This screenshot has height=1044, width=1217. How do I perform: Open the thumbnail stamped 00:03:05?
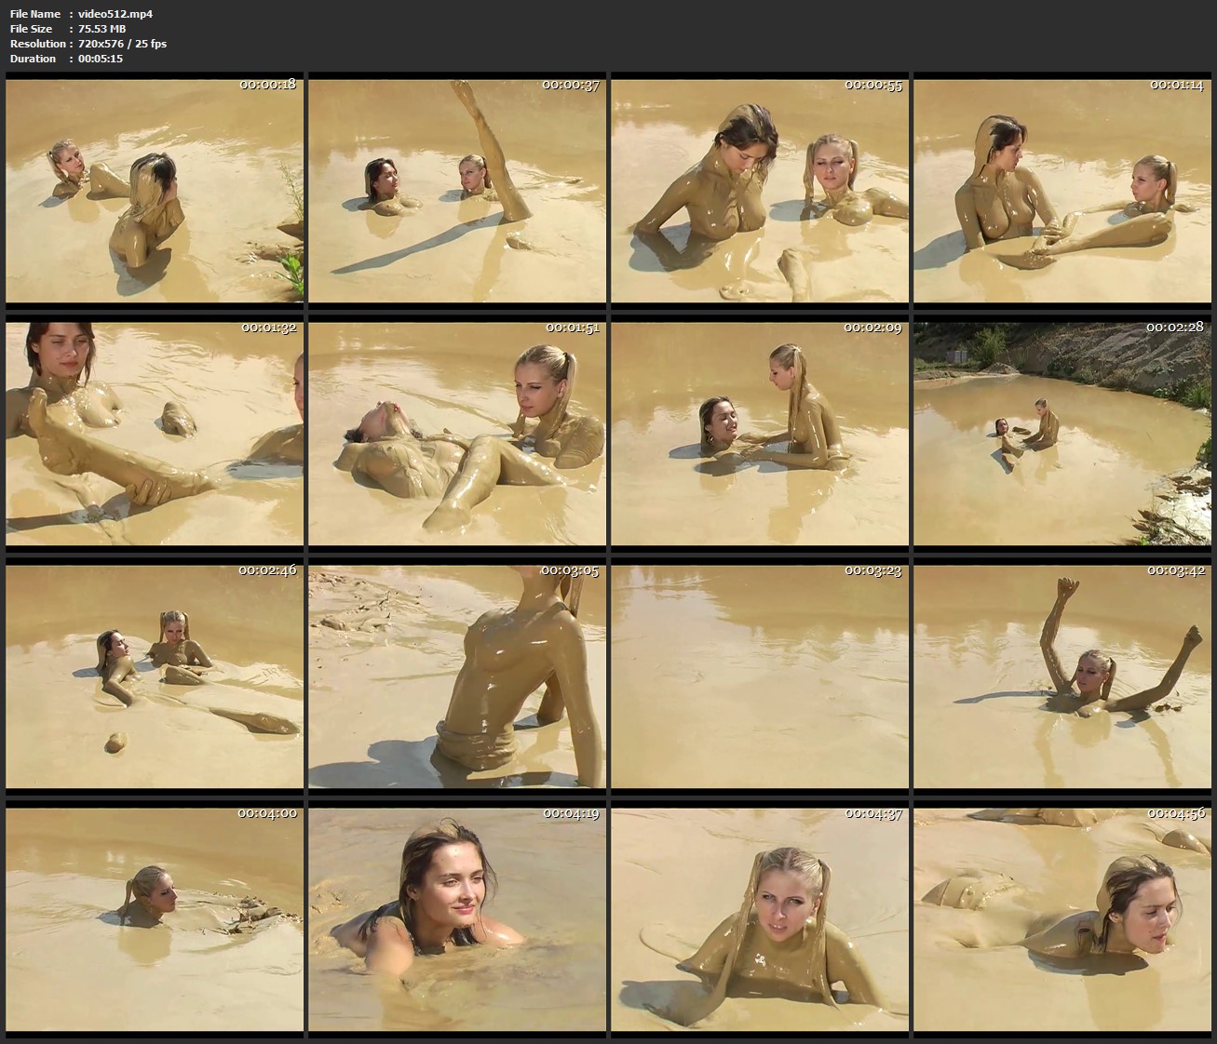point(457,676)
